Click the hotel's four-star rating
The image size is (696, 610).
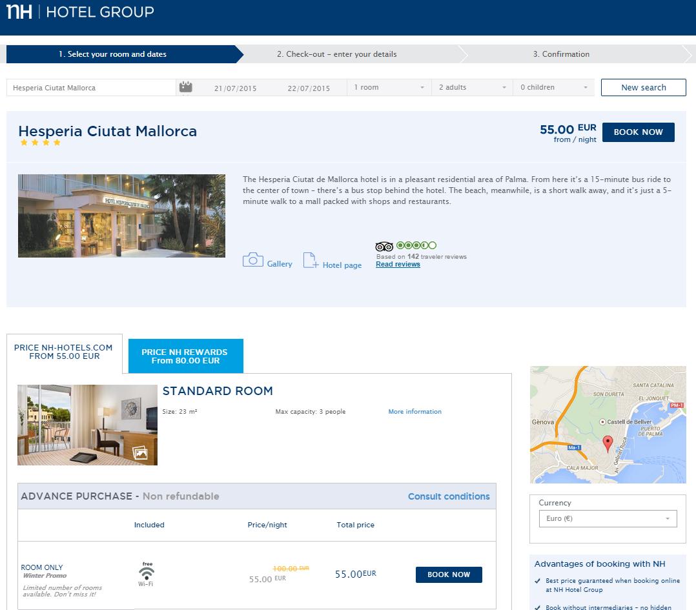click(41, 143)
